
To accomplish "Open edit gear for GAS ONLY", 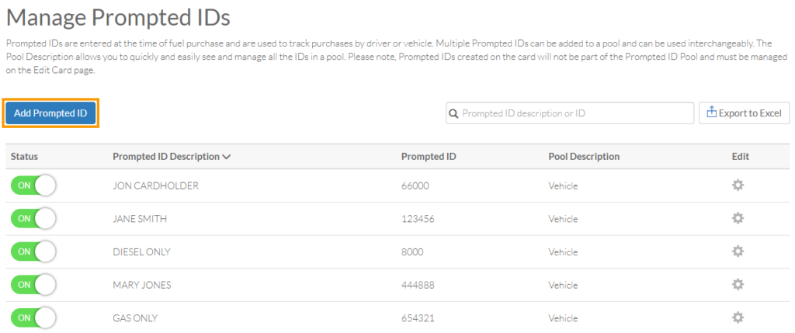I will coord(738,317).
